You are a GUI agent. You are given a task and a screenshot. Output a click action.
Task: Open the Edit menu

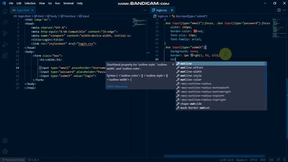click(19, 3)
